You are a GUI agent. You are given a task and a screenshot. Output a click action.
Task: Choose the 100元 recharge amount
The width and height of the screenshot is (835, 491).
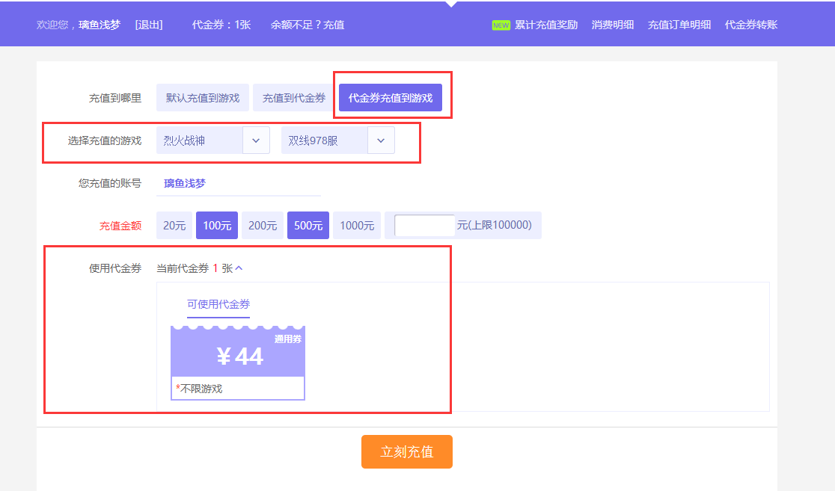tap(217, 226)
